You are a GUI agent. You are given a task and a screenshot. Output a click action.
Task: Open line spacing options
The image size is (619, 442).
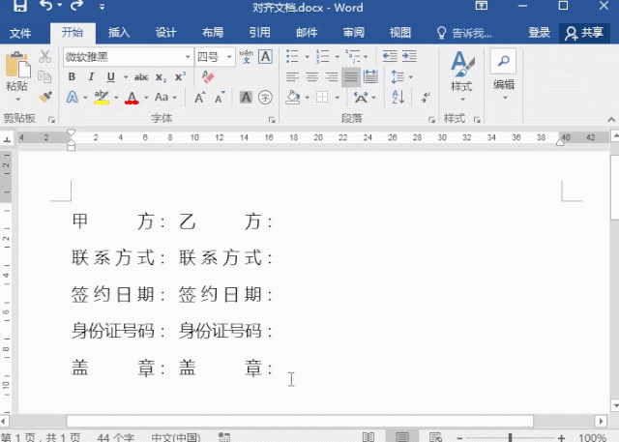[x=401, y=76]
